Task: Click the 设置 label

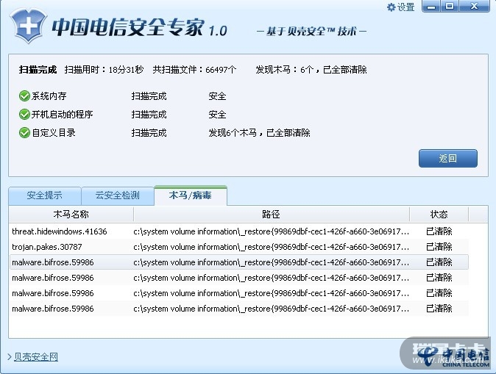Action: [x=405, y=7]
